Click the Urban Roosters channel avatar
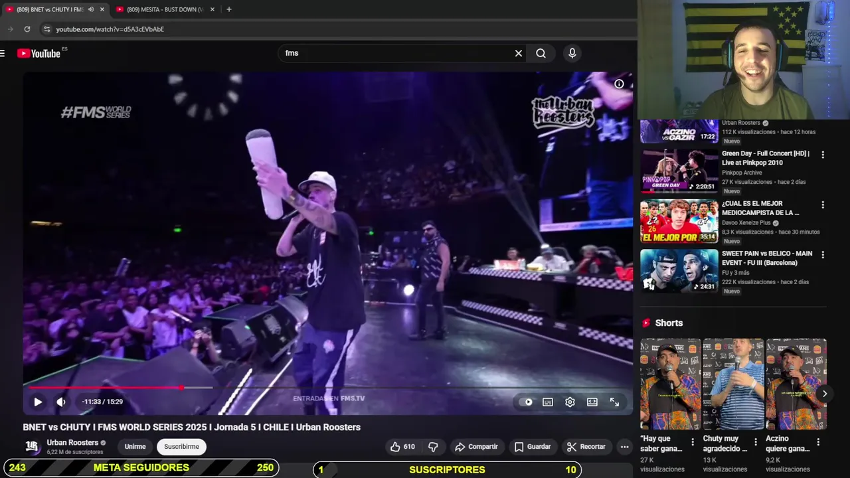The image size is (850, 478). 32,447
